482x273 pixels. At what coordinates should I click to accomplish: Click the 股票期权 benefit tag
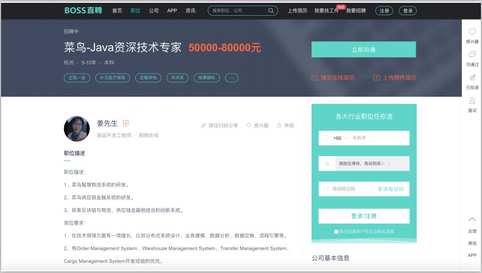pyautogui.click(x=206, y=78)
